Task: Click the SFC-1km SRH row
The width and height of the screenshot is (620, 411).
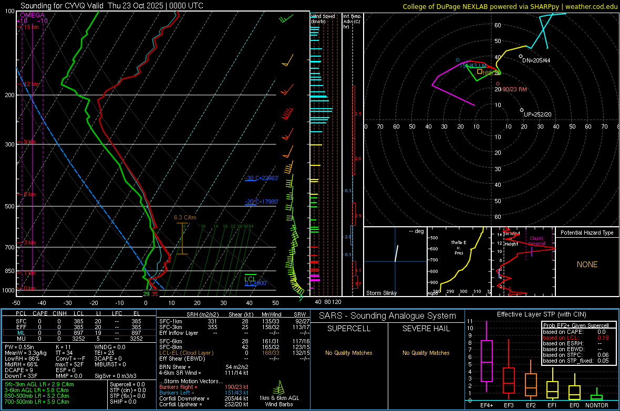Action: pyautogui.click(x=234, y=321)
